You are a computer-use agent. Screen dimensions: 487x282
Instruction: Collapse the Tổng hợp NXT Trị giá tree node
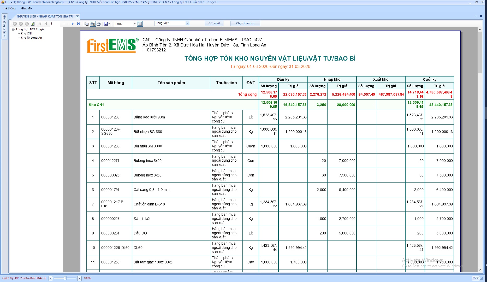[13, 30]
